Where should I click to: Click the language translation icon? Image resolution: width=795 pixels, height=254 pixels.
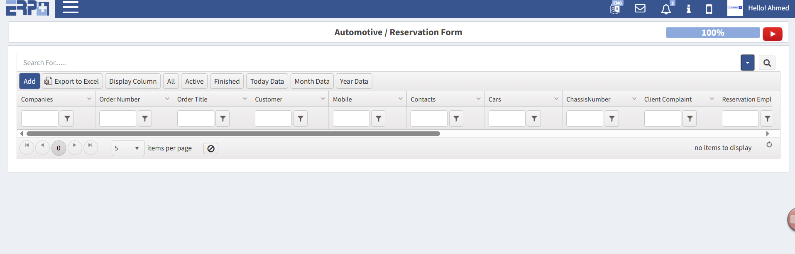[615, 8]
